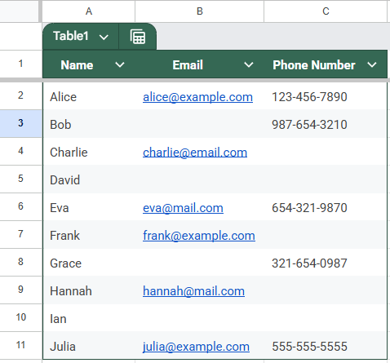Select column B header

pos(199,11)
